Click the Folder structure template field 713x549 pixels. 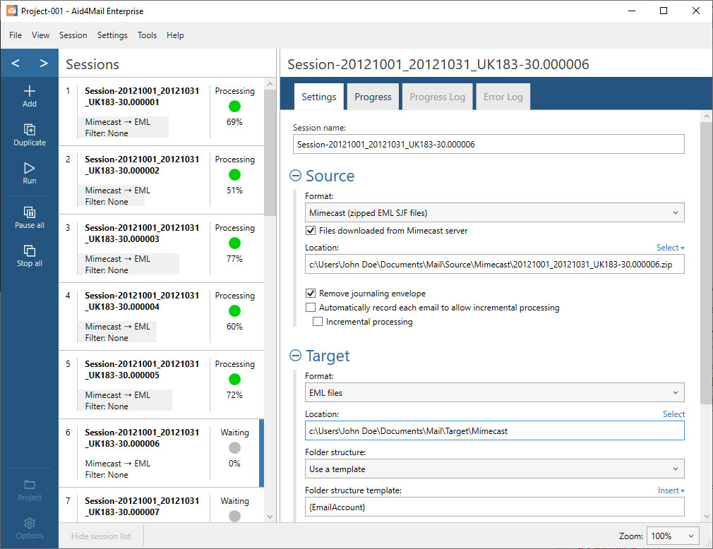point(494,507)
